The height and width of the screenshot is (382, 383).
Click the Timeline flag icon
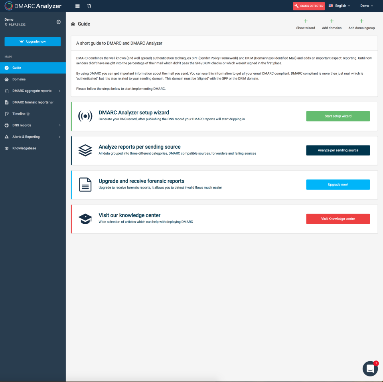pyautogui.click(x=7, y=114)
